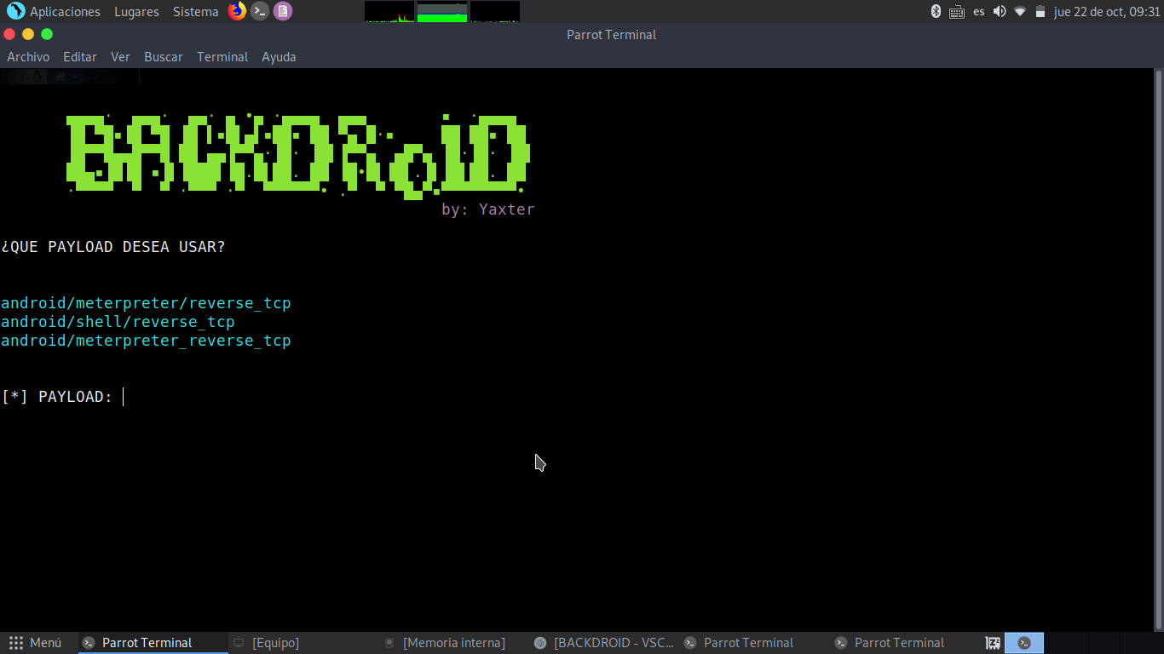The width and height of the screenshot is (1164, 654).
Task: Maximize the terminal with the green button
Action: pyautogui.click(x=47, y=34)
